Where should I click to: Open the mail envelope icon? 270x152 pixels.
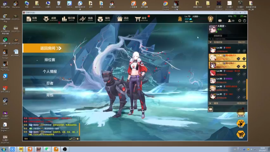pyautogui.click(x=220, y=21)
